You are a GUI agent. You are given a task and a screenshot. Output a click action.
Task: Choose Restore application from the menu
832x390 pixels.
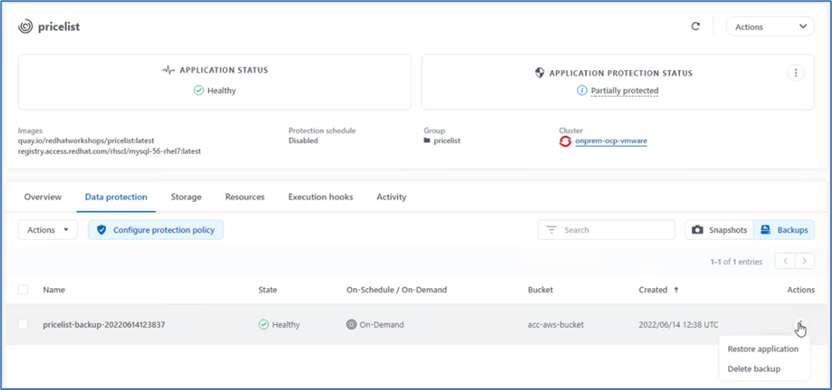(x=763, y=349)
